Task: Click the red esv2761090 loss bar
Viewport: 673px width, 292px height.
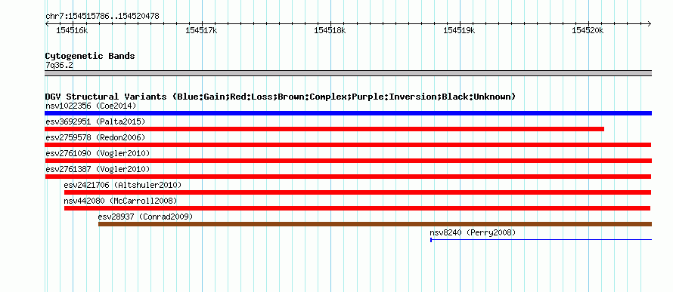Action: click(x=348, y=161)
